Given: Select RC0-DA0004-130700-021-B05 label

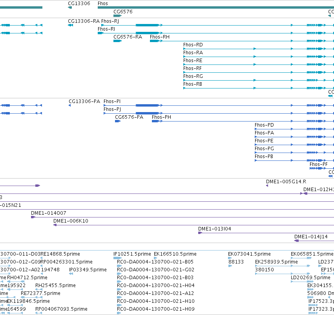Looking at the screenshot, I should coord(155,262).
